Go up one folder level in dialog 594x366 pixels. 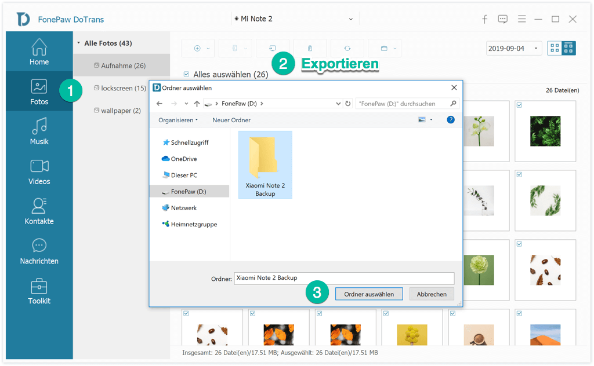click(x=197, y=104)
